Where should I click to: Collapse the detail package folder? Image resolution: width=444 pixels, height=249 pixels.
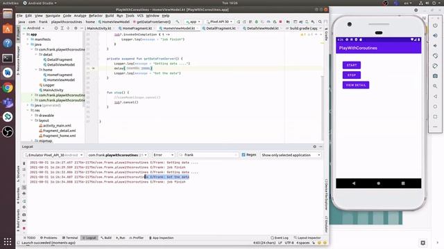pyautogui.click(x=36, y=55)
